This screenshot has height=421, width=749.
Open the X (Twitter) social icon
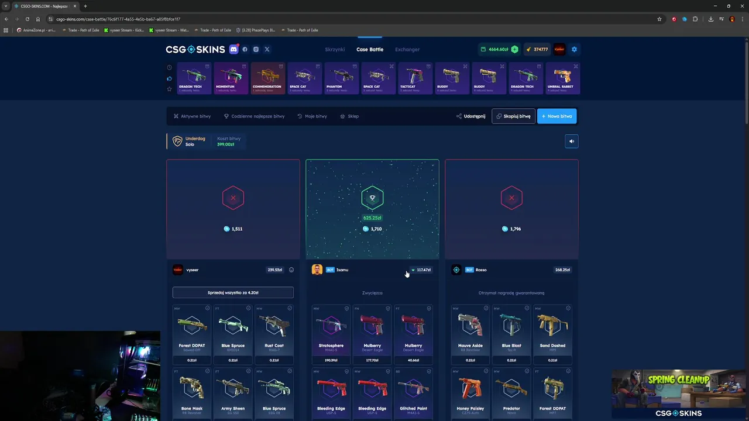pyautogui.click(x=267, y=49)
